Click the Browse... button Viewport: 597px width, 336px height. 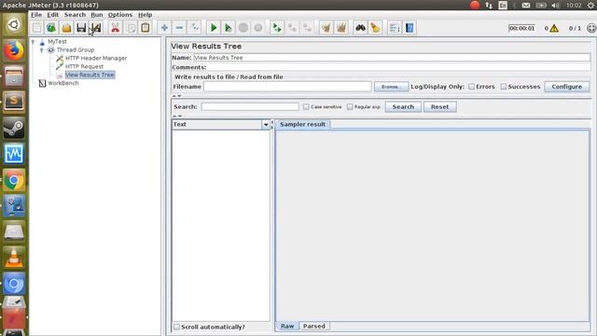pyautogui.click(x=391, y=87)
